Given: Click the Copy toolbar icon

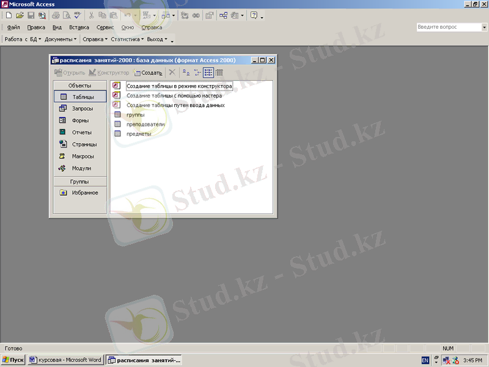Looking at the screenshot, I should pyautogui.click(x=102, y=15).
